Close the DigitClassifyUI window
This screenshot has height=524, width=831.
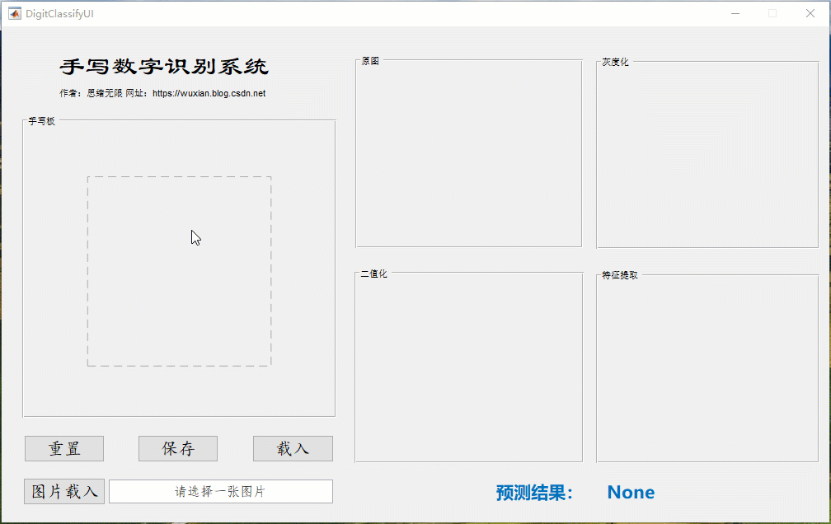pyautogui.click(x=810, y=14)
